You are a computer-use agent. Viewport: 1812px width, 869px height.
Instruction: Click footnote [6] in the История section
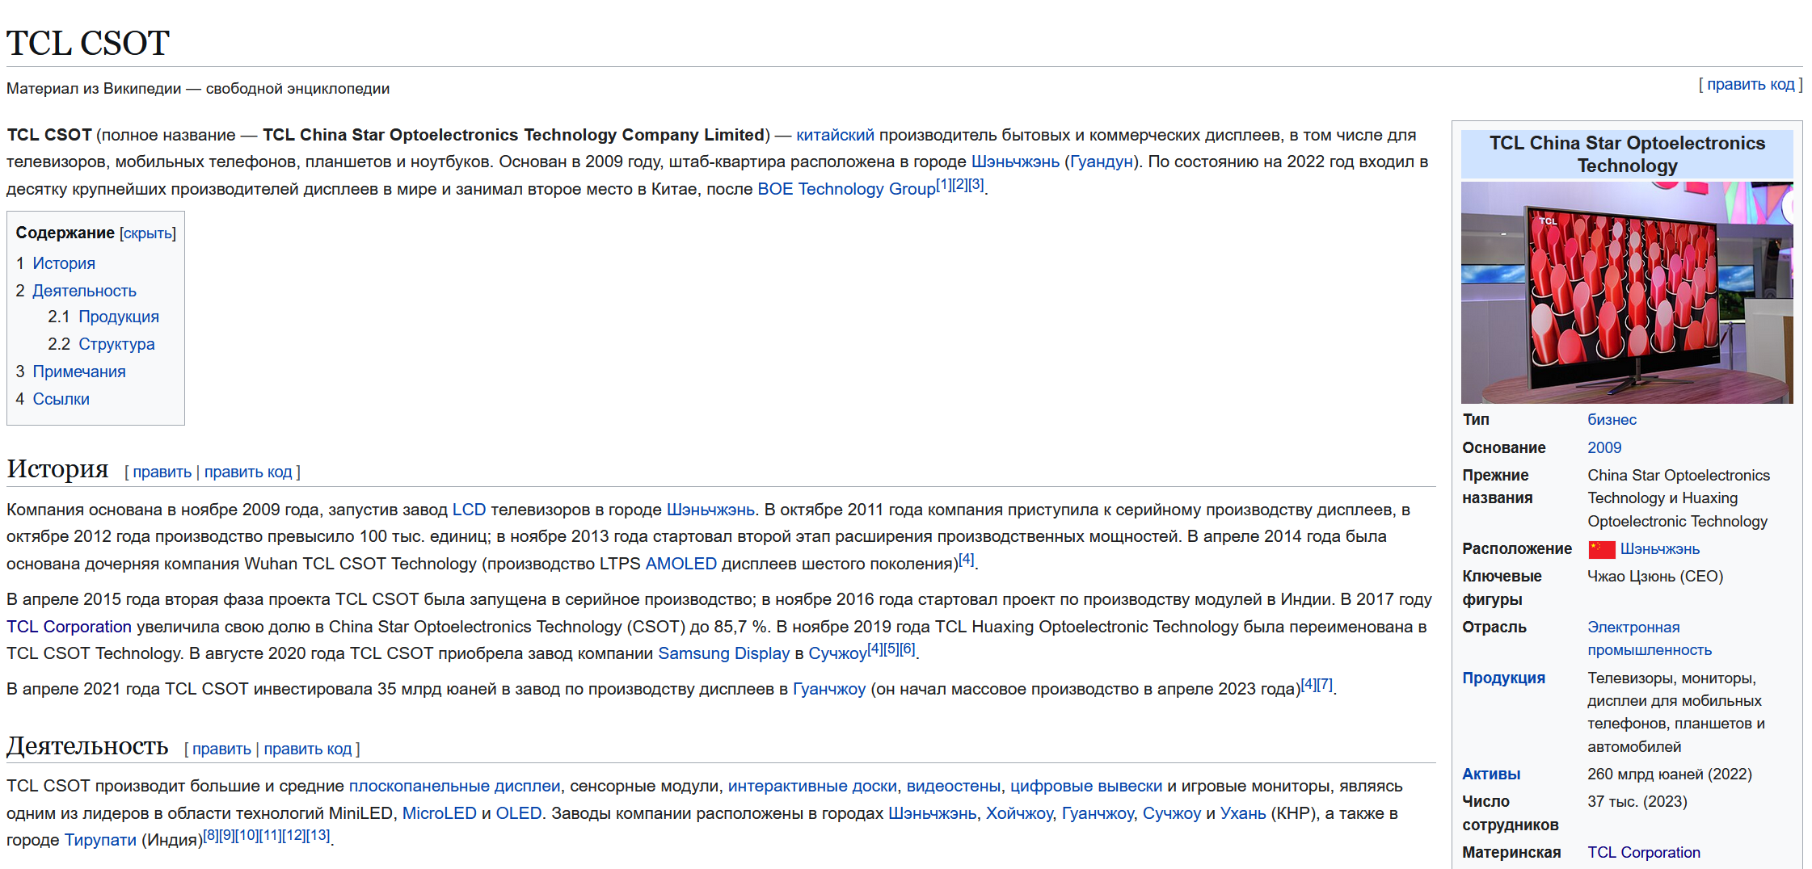(907, 649)
